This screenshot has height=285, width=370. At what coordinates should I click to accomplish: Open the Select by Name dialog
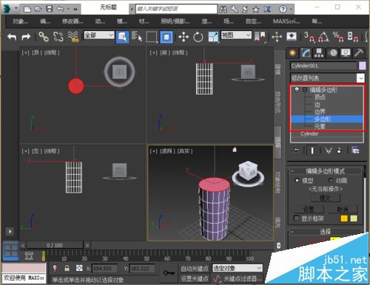coord(137,37)
